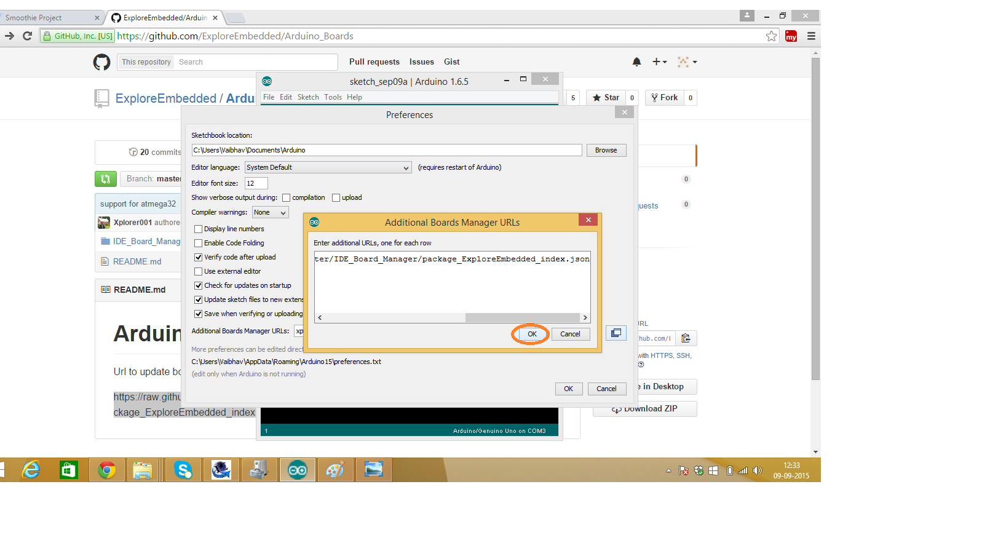Screen dimensions: 1006x551
Task: Click the green compare branches icon
Action: tap(105, 179)
